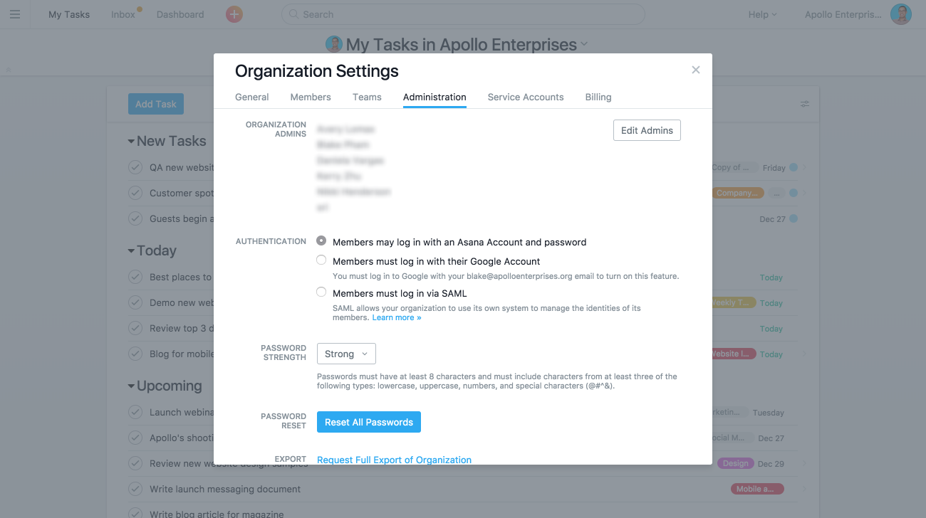
Task: Complete the 'Guests begin a' task checkmark
Action: pyautogui.click(x=135, y=218)
